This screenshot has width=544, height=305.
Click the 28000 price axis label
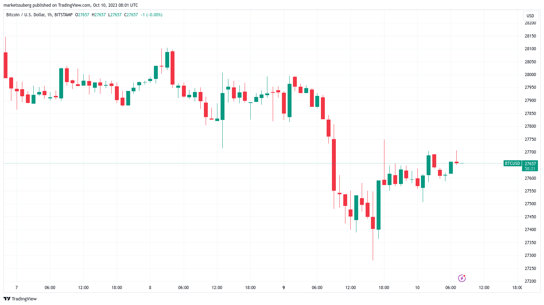(530, 75)
